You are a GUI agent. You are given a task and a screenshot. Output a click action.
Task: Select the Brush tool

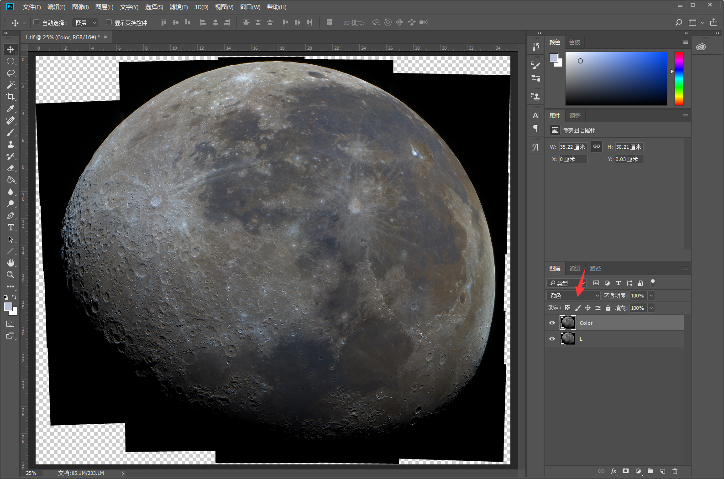tap(10, 132)
